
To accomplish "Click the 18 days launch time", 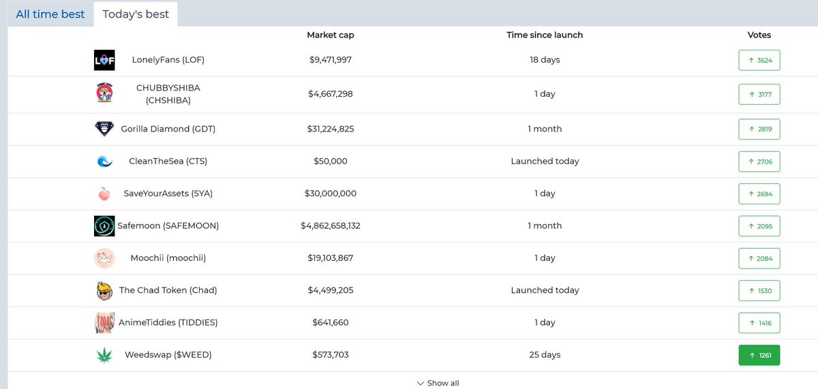I will click(545, 60).
